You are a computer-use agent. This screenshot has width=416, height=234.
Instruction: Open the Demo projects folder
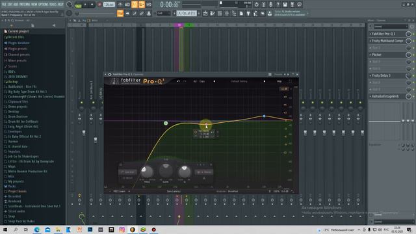tap(18, 107)
